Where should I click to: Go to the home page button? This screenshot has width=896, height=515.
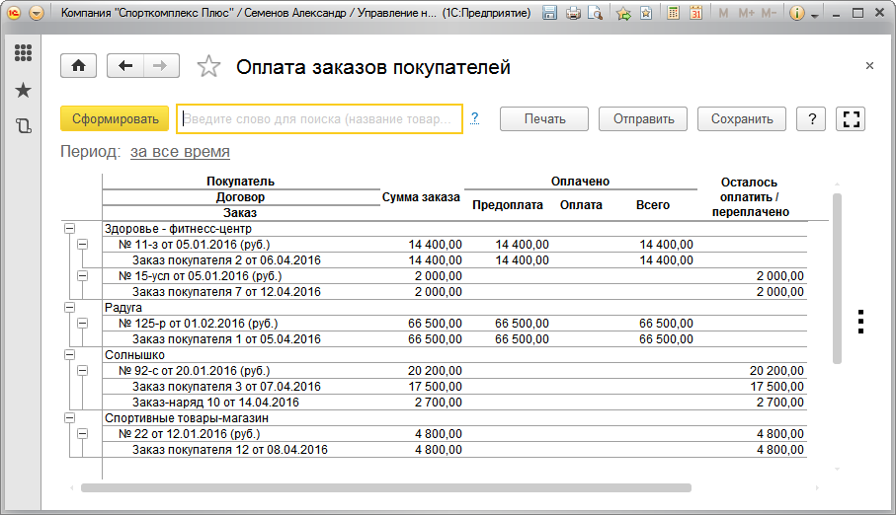pos(78,66)
